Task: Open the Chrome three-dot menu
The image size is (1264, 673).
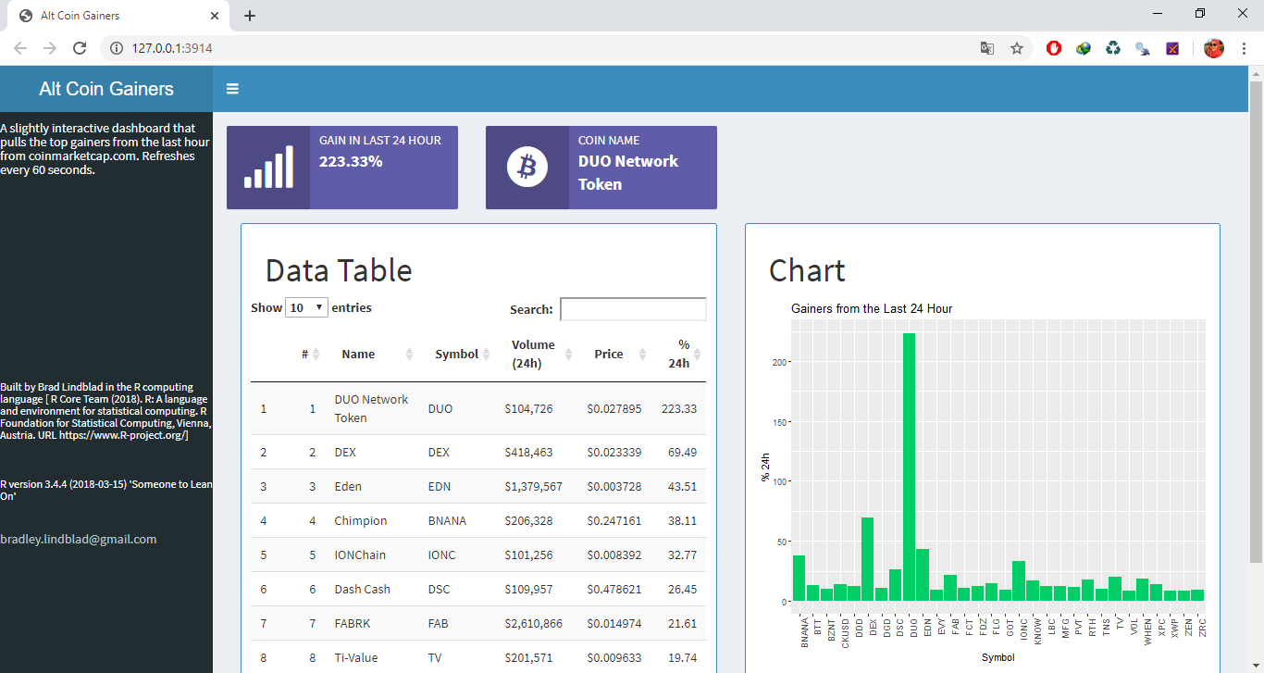Action: tap(1245, 48)
